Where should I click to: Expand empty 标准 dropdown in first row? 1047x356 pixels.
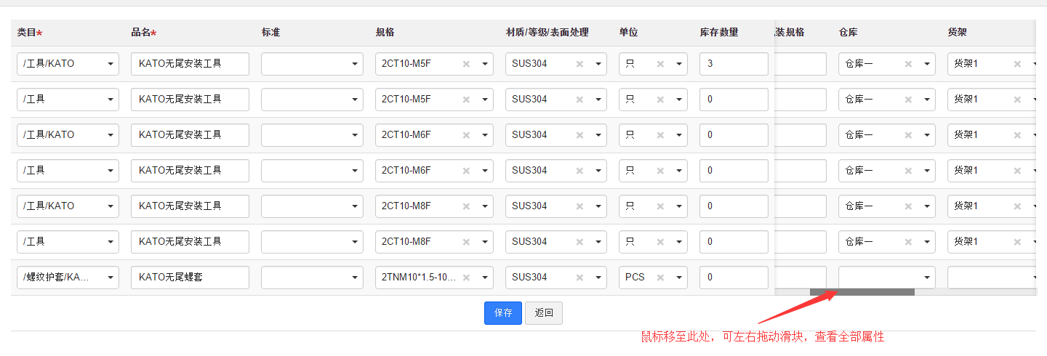tap(354, 64)
